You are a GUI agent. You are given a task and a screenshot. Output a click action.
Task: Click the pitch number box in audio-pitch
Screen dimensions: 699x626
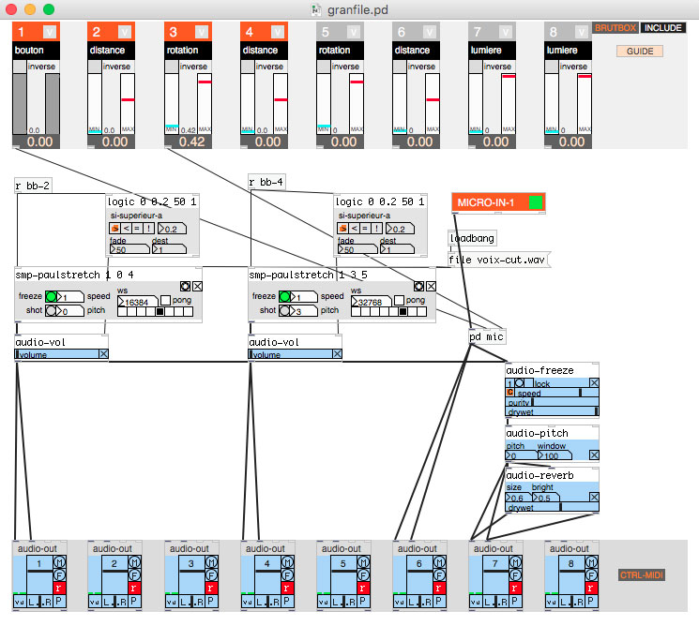tap(521, 455)
